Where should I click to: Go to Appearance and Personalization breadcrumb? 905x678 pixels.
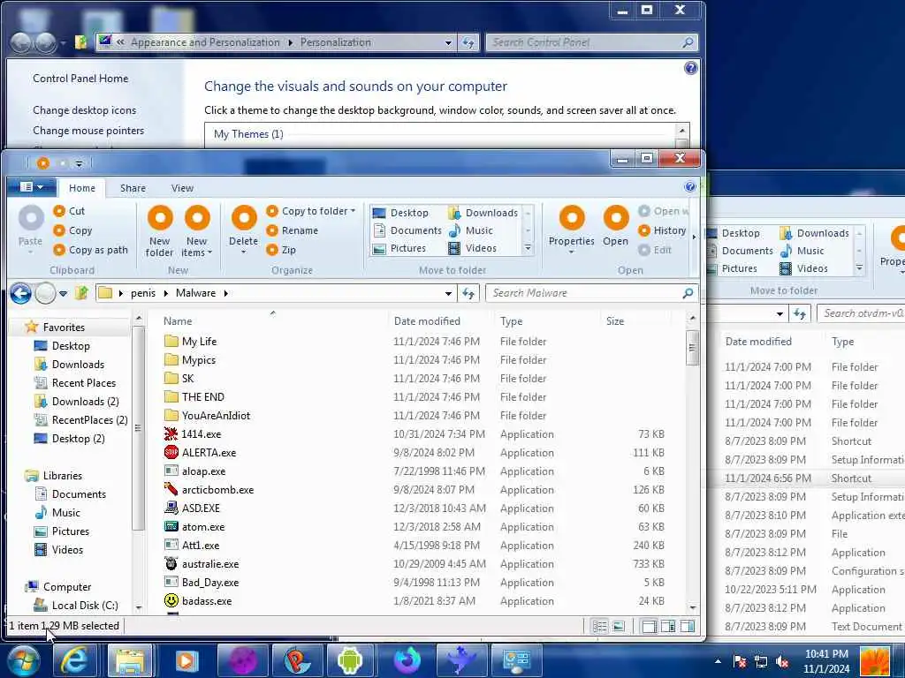click(205, 42)
